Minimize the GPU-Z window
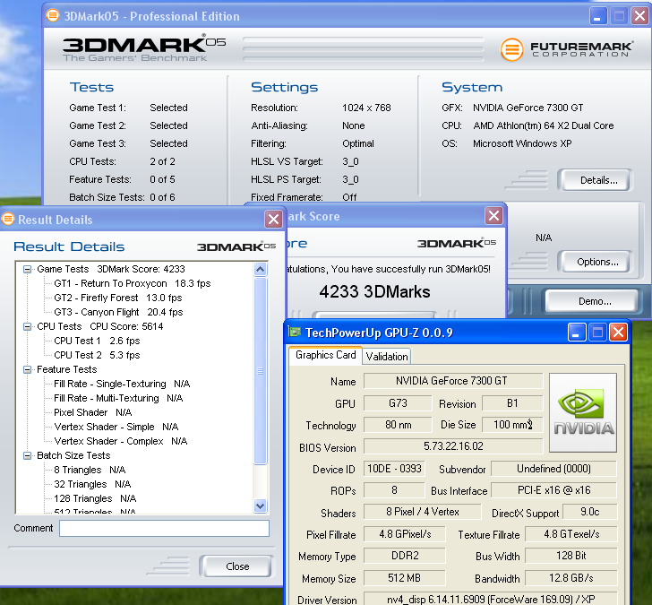Screen dimensions: 652x605 click(x=577, y=333)
